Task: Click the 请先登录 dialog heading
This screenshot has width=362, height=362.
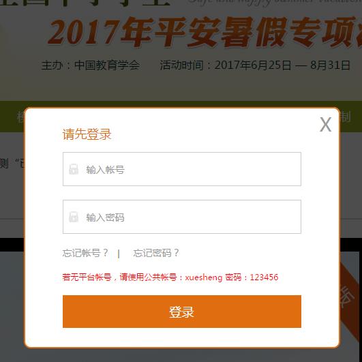Action: click(x=87, y=134)
